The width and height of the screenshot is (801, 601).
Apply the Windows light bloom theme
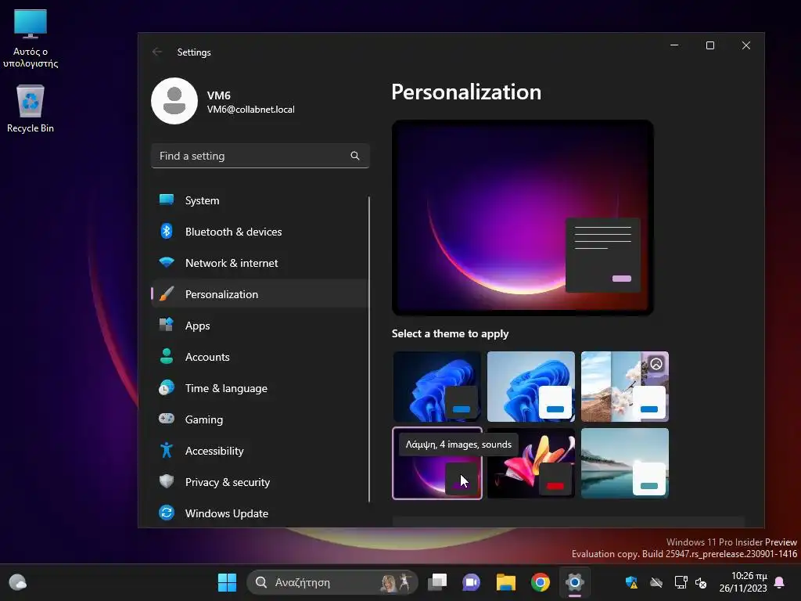[531, 387]
